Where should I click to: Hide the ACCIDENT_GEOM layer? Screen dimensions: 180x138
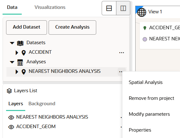click(11, 127)
